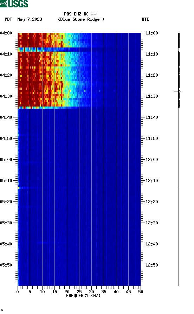194x314 pixels.
Task: Click the '5' frequency axis label
Action: [x=30, y=292]
